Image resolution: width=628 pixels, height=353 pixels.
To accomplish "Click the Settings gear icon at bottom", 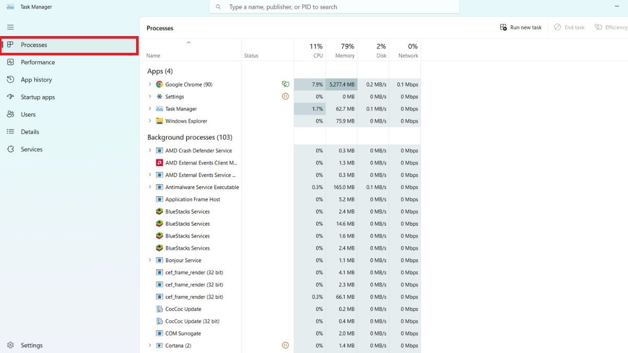I will (10, 345).
